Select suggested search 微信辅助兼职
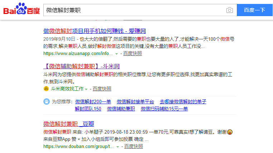This screenshot has height=153, width=273. tap(121, 109)
